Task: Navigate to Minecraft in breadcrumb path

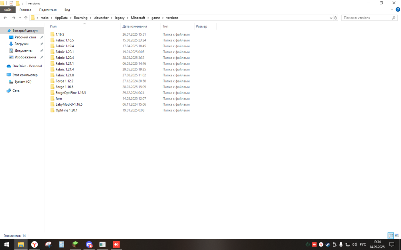Action: pos(138,18)
